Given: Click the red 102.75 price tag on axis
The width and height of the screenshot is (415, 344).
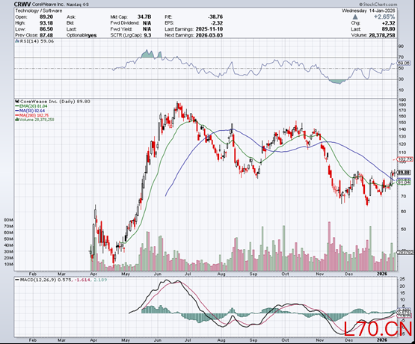Looking at the screenshot, I should [x=405, y=159].
